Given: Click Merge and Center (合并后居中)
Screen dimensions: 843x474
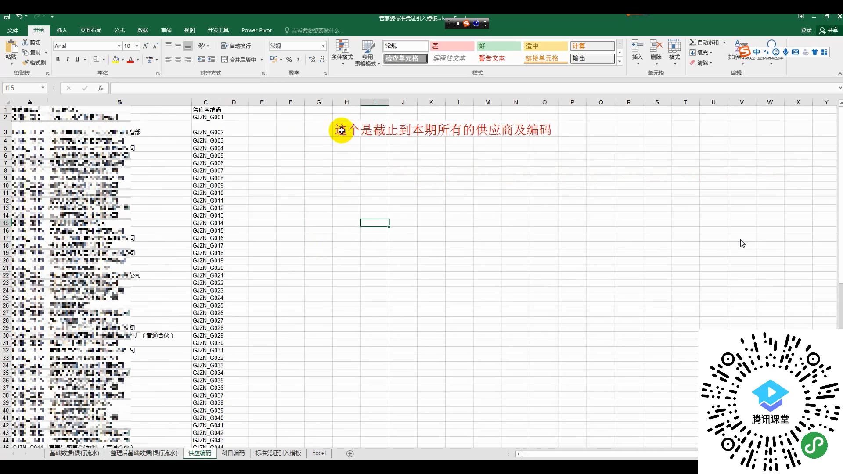Looking at the screenshot, I should 239,59.
